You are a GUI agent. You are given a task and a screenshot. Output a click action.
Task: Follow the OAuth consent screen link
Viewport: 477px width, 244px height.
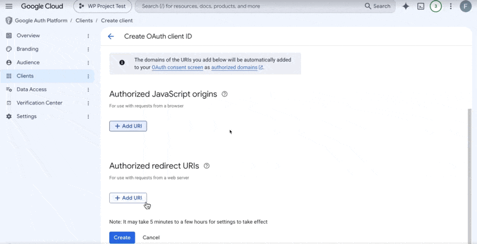click(177, 67)
